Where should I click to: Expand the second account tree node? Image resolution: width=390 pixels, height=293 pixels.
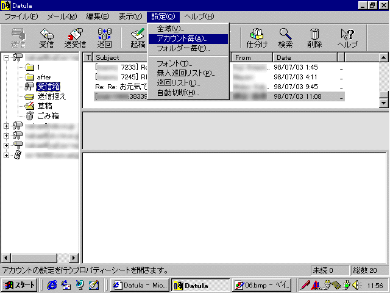click(6, 126)
